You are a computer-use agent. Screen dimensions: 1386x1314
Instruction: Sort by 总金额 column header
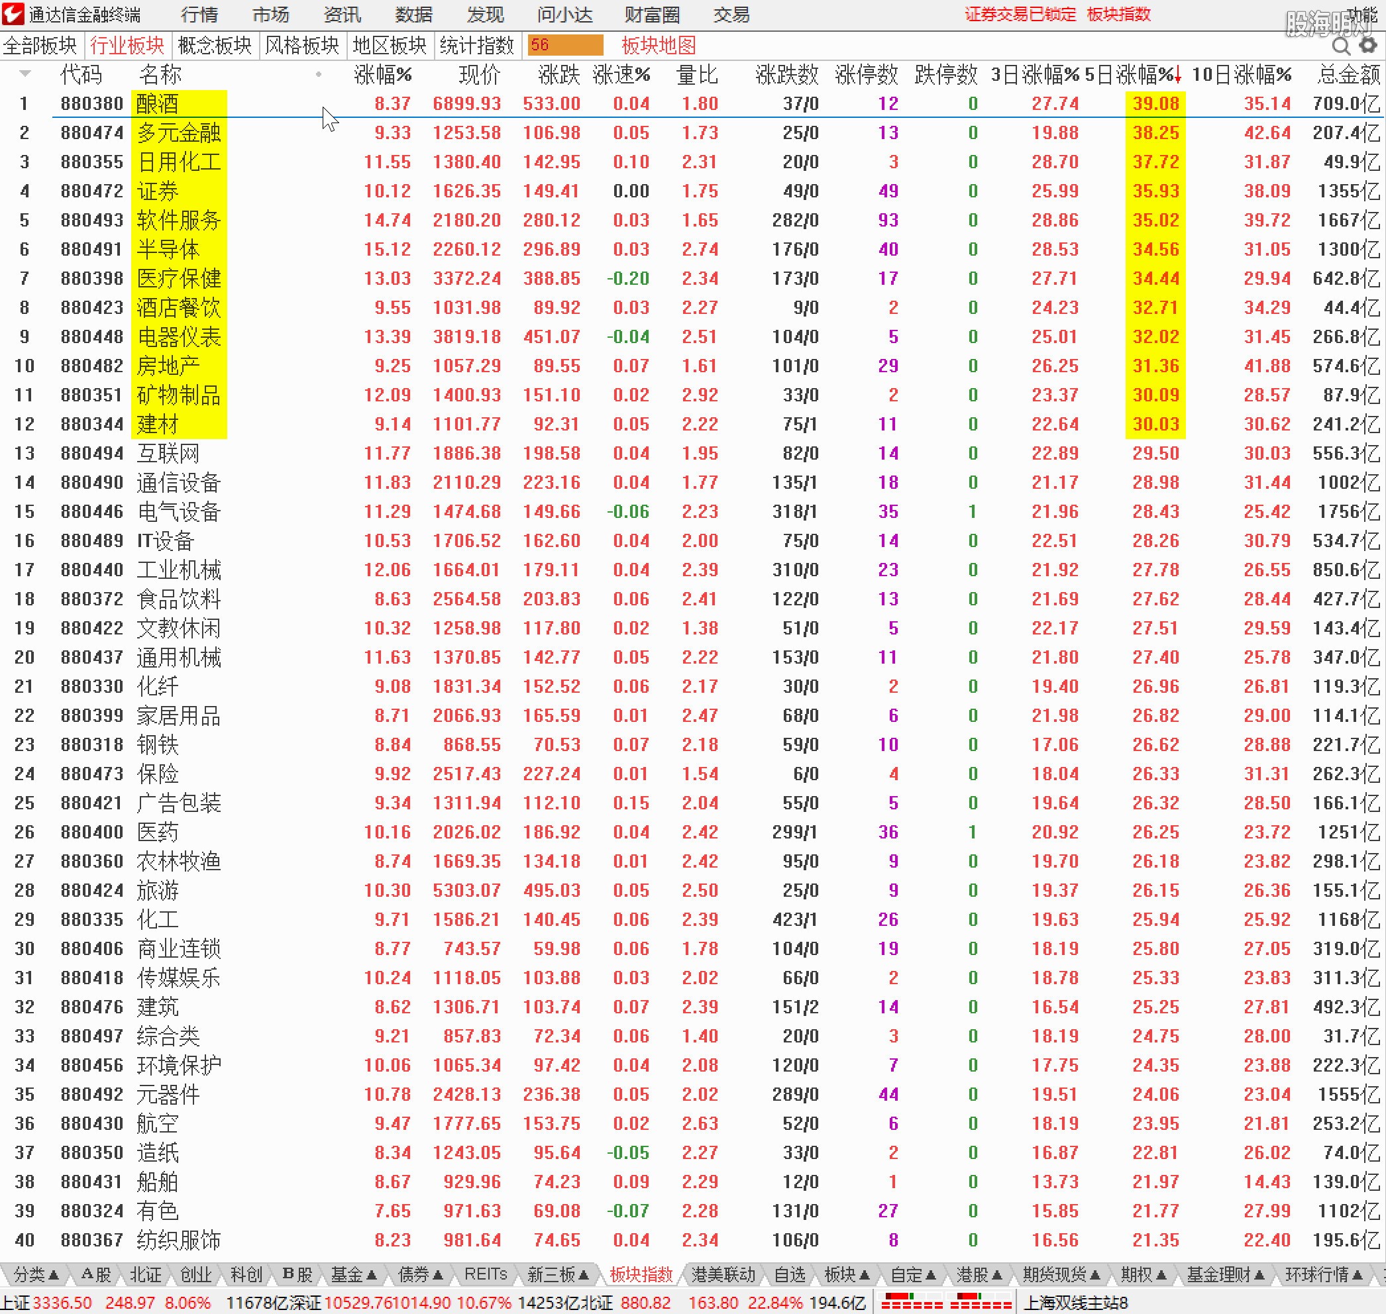1348,74
